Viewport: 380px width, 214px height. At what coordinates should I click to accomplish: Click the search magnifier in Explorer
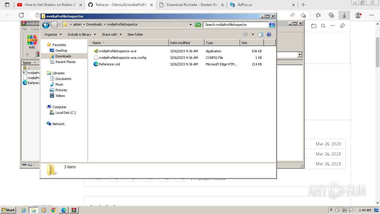click(272, 25)
